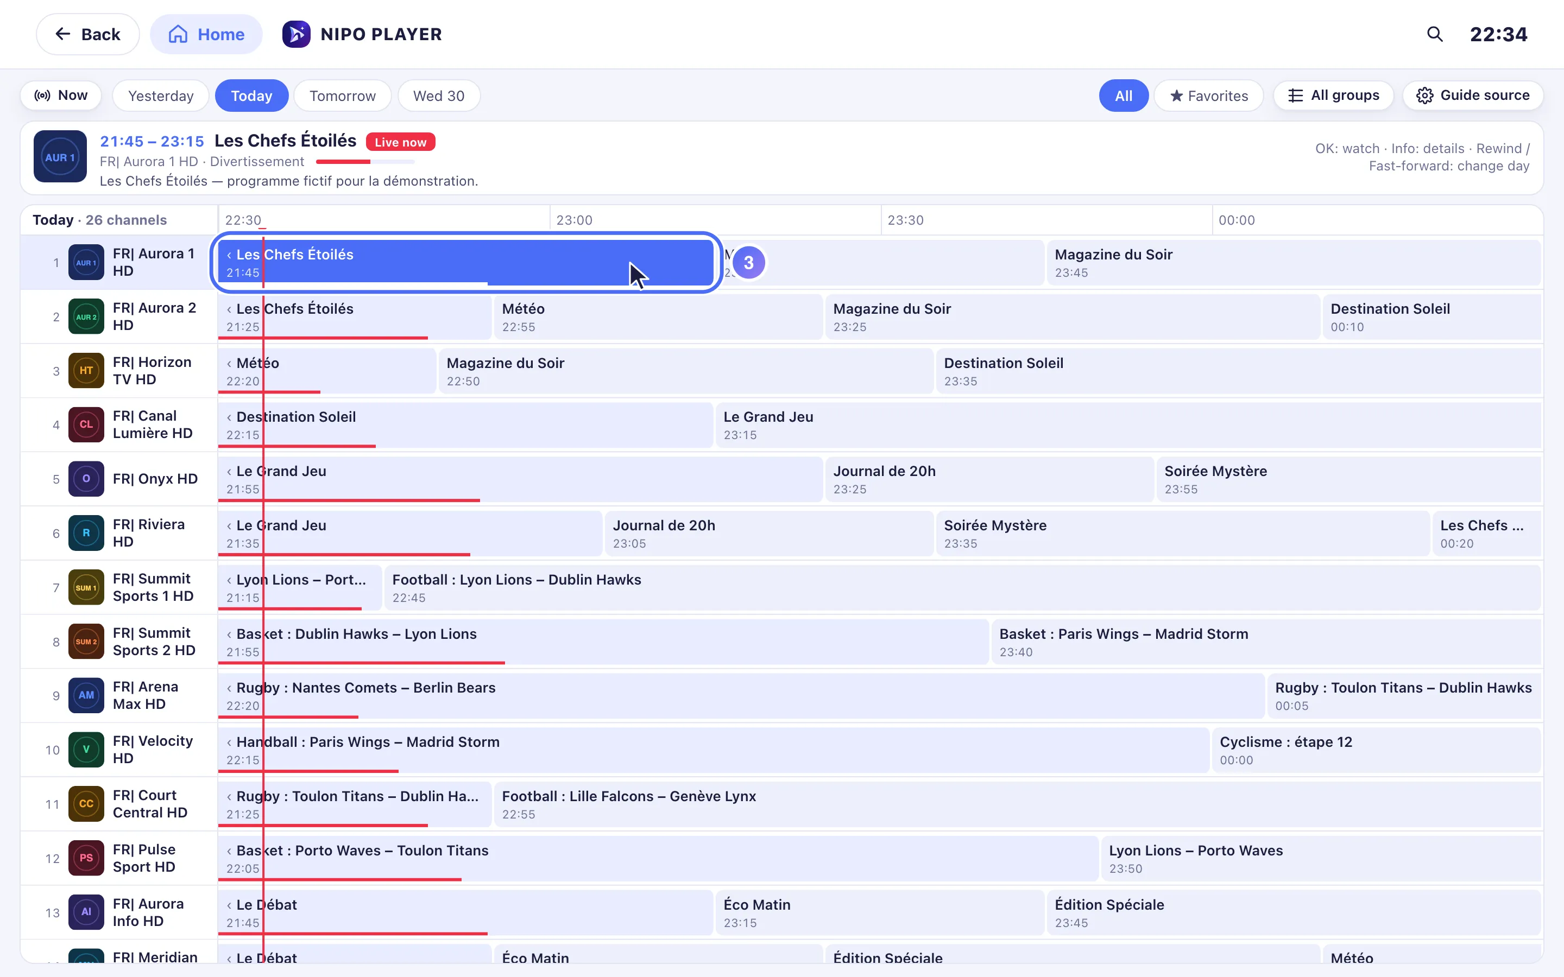This screenshot has height=977, width=1564.
Task: Select the Aurora 1 HD row logo
Action: point(86,262)
